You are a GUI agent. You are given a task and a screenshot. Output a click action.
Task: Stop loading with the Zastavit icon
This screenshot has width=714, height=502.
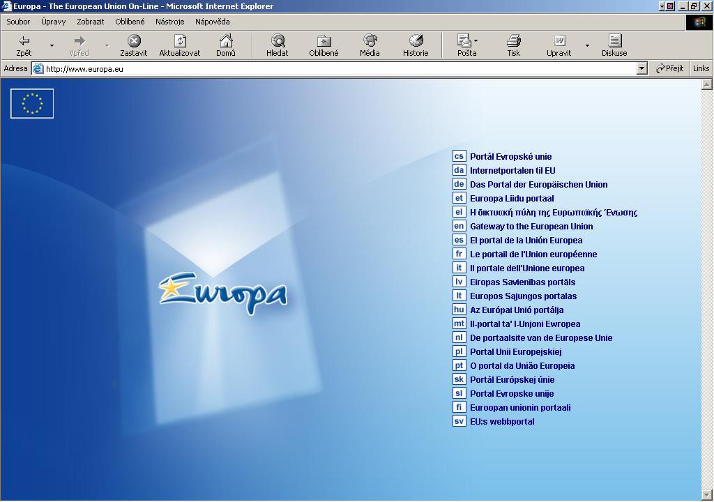[134, 41]
